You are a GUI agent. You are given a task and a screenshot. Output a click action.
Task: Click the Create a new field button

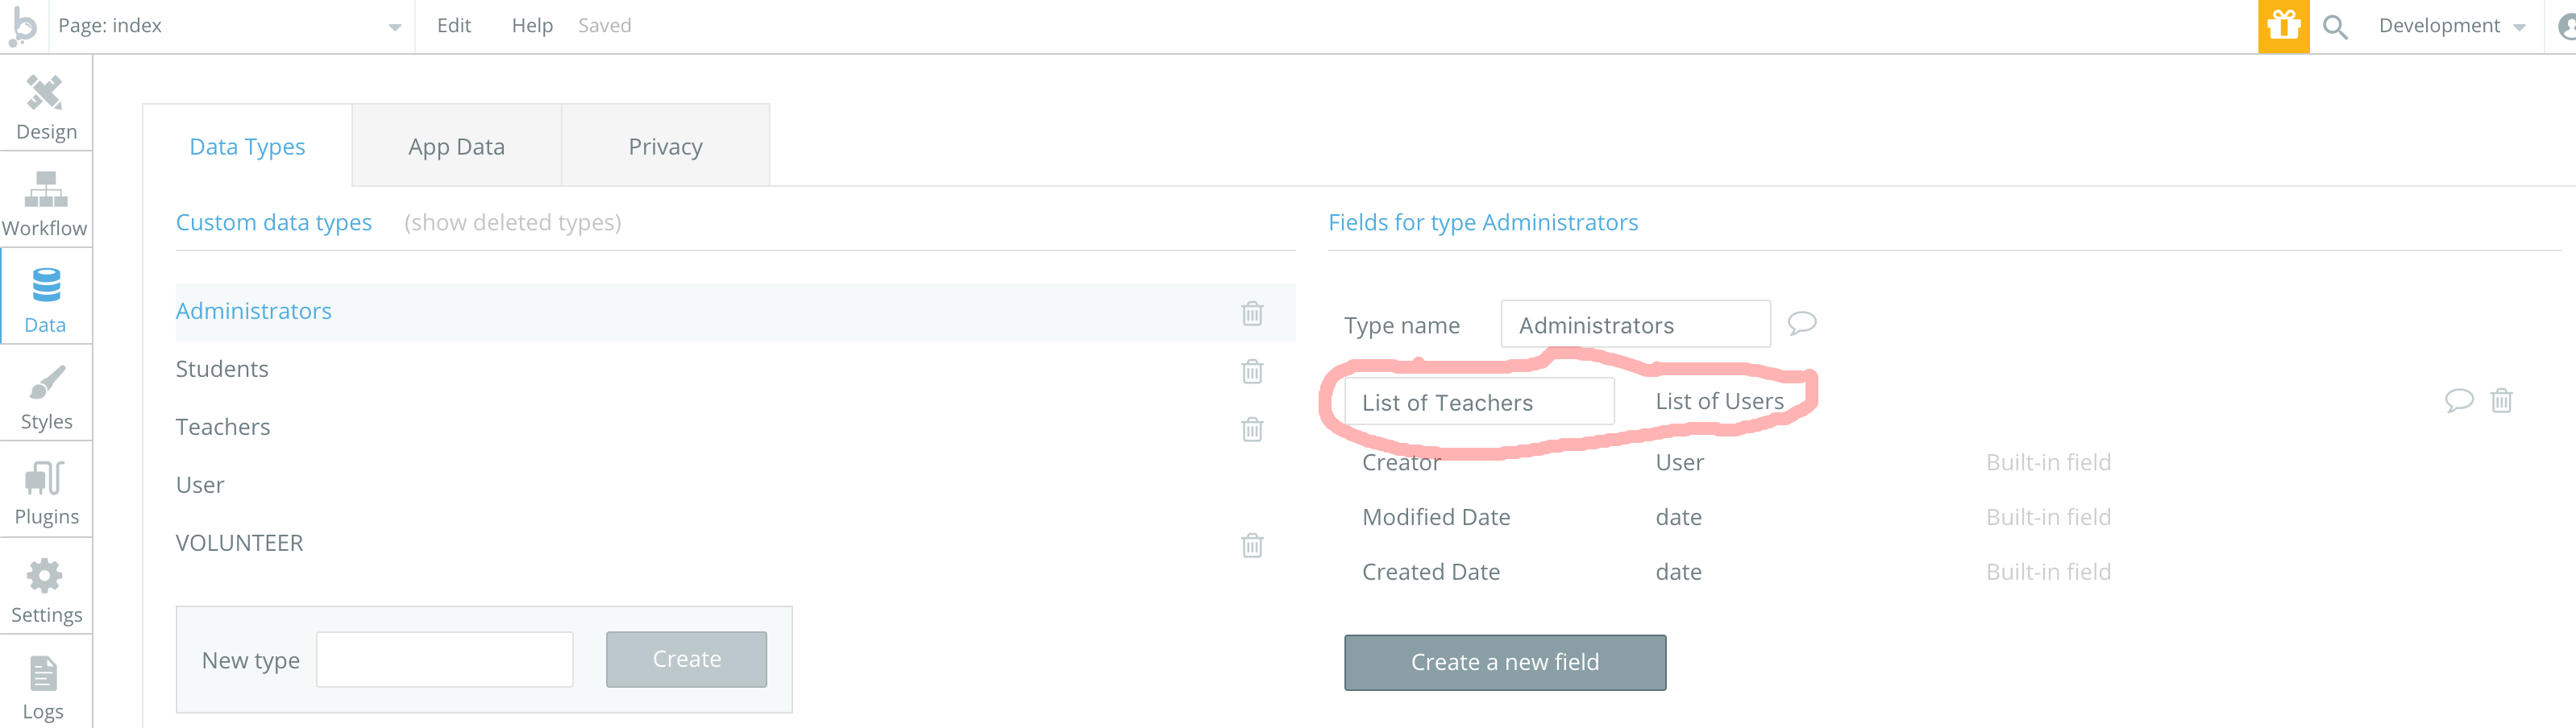coord(1504,662)
